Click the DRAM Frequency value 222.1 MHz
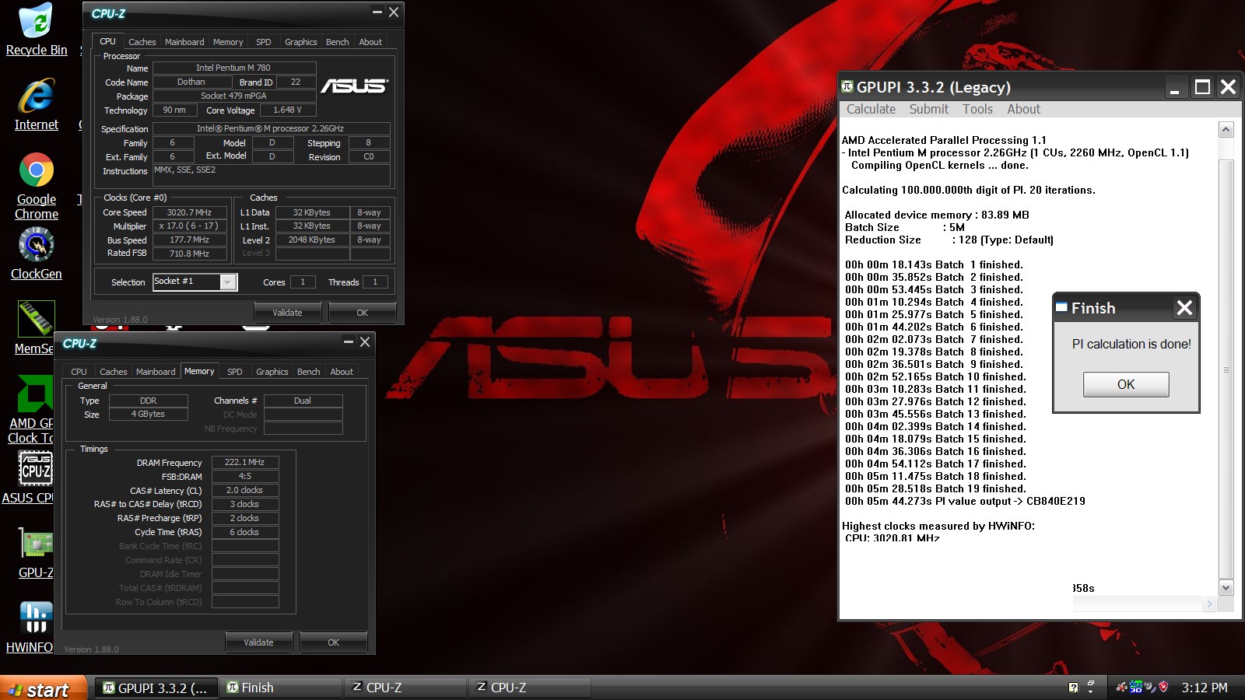 pyautogui.click(x=245, y=462)
